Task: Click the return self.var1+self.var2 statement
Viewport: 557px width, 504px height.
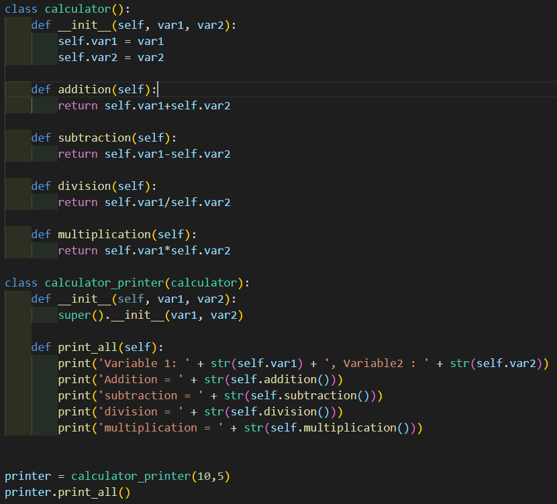Action: point(144,105)
